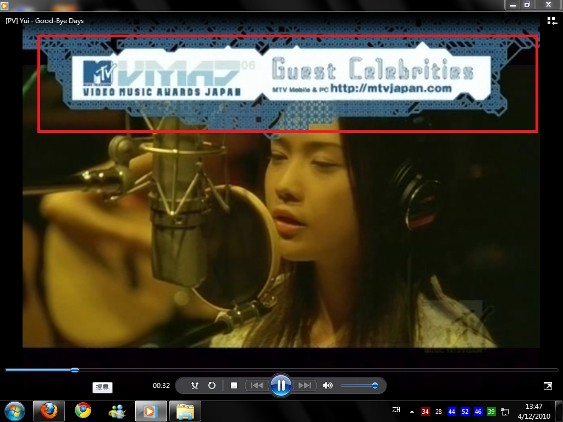563x422 pixels.
Task: Open network status tray icon
Action: [x=505, y=412]
